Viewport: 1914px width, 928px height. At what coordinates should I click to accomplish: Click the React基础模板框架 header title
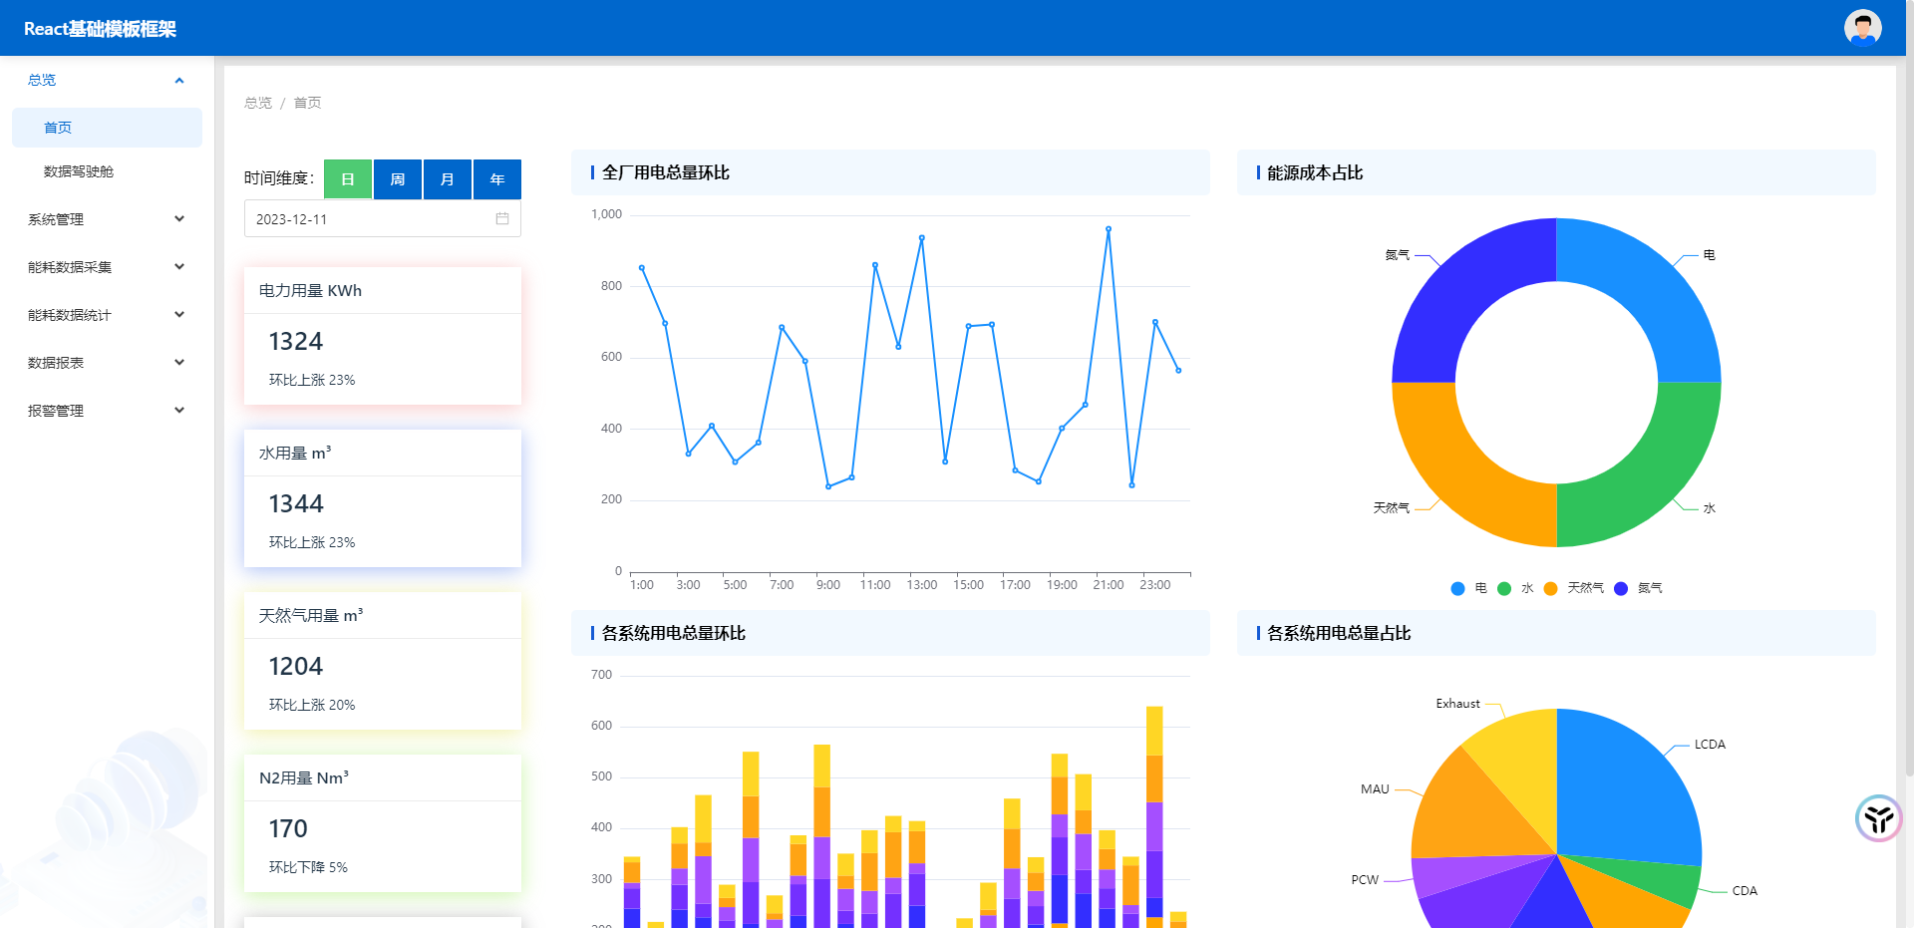[x=100, y=29]
